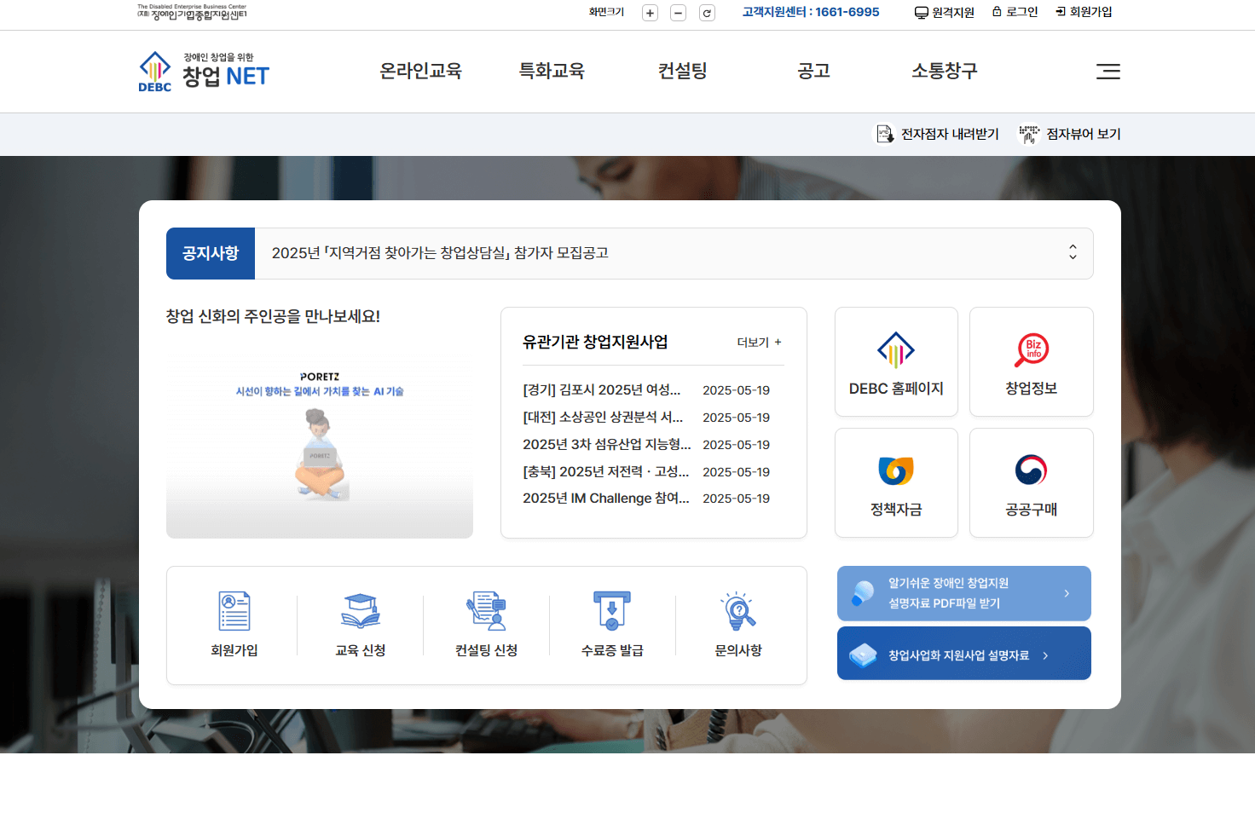1255x813 pixels.
Task: Open the 공공구매 tile
Action: click(1032, 482)
